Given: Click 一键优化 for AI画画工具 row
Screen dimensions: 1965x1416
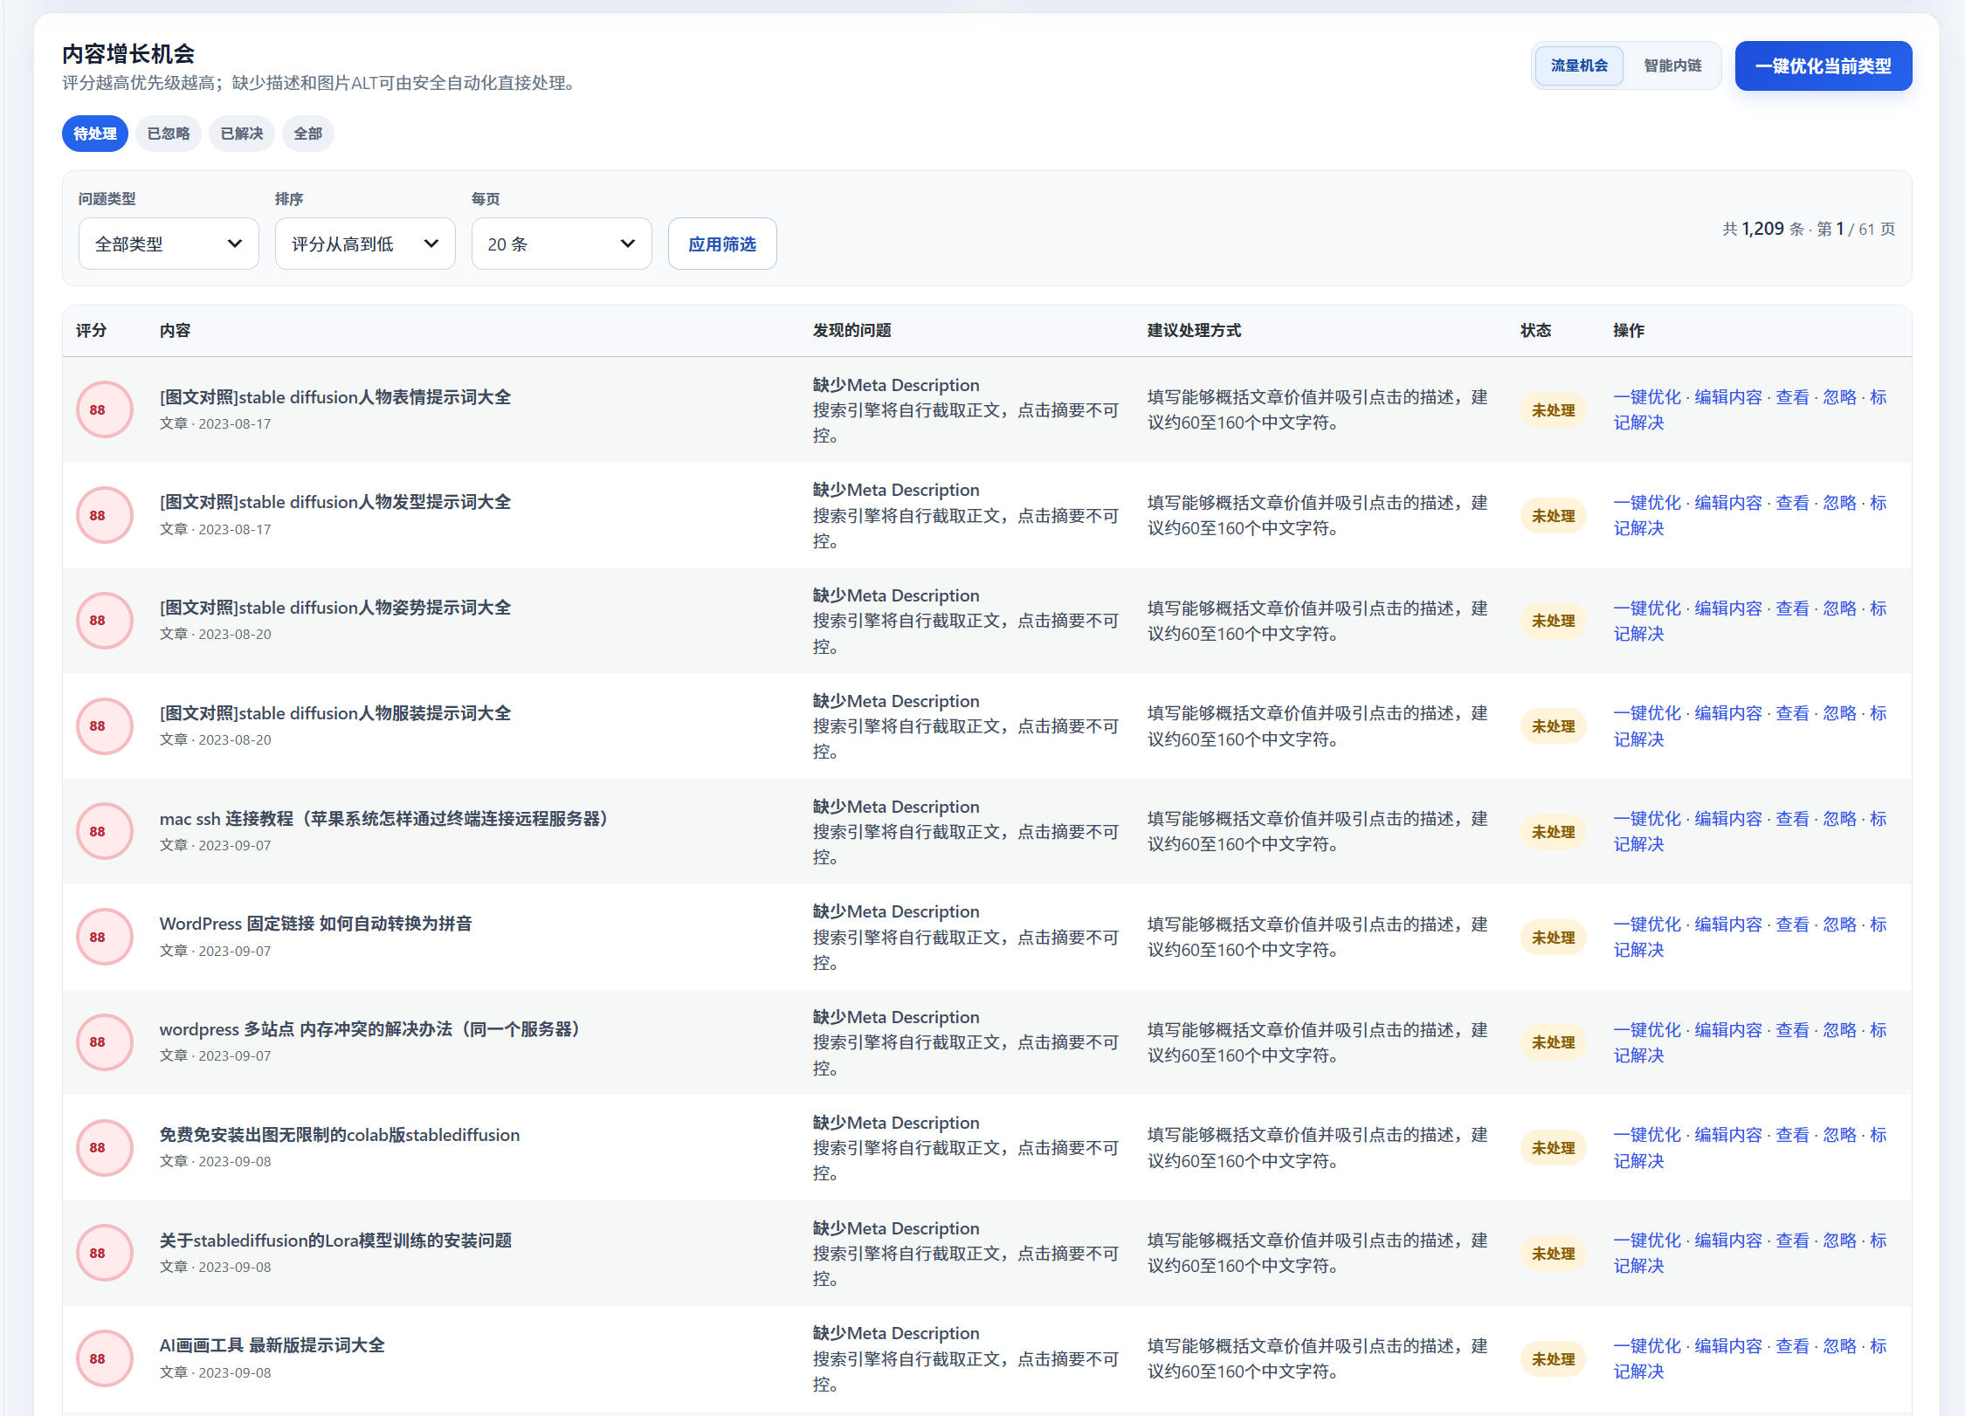Looking at the screenshot, I should pyautogui.click(x=1647, y=1346).
